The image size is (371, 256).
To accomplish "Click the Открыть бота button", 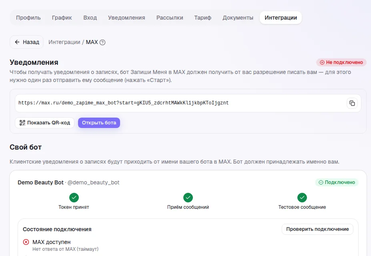I will tap(99, 123).
